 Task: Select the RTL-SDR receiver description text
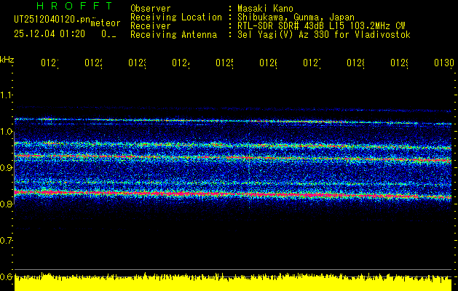click(x=321, y=26)
